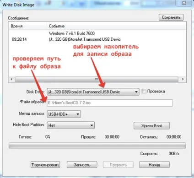The width and height of the screenshot is (194, 178).
Task: Close the Write Disk Image window
Action: 184,3
